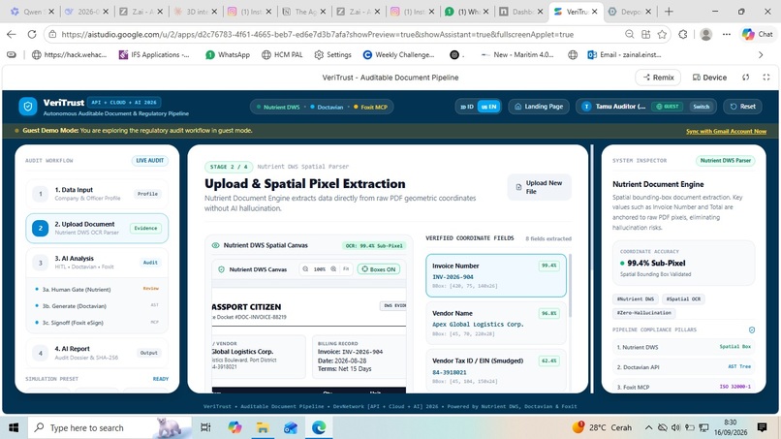The height and width of the screenshot is (439, 781).
Task: Click the taskbar search box
Action: tap(109, 427)
